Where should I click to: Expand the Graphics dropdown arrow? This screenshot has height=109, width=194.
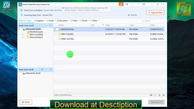45,21
